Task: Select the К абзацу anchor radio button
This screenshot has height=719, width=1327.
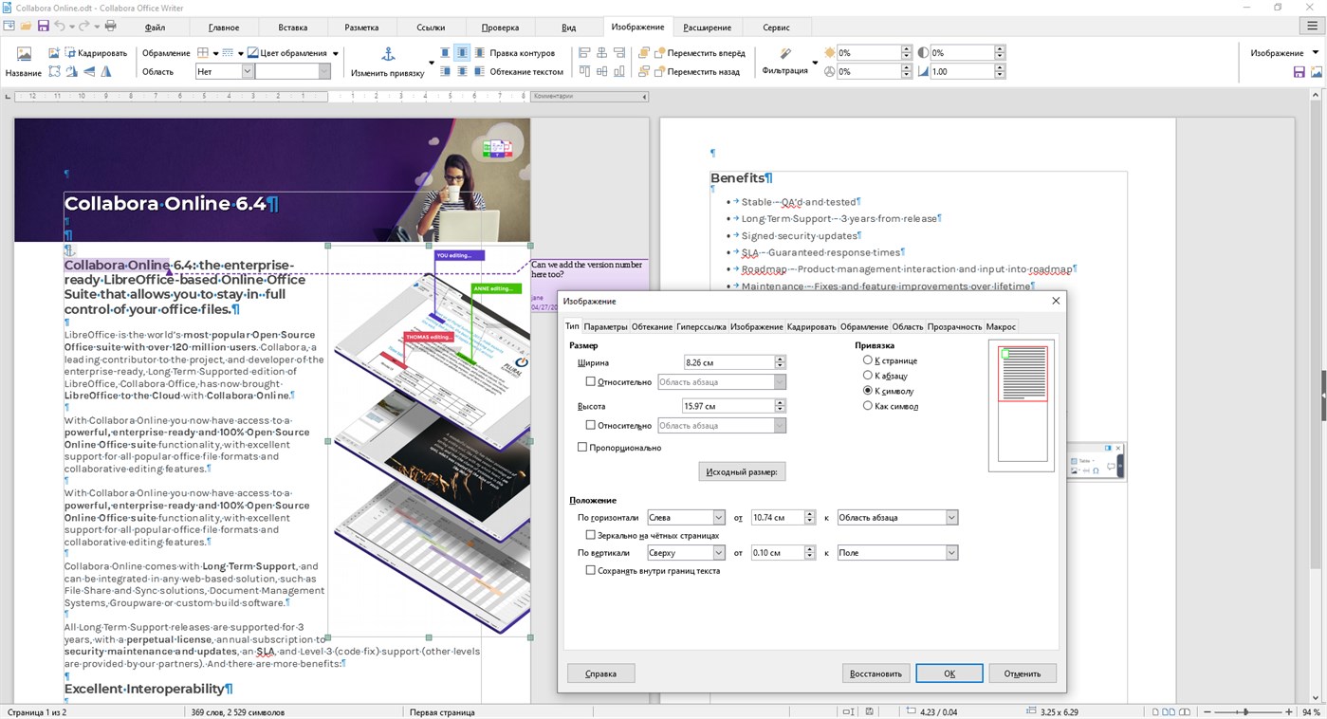Action: tap(867, 376)
